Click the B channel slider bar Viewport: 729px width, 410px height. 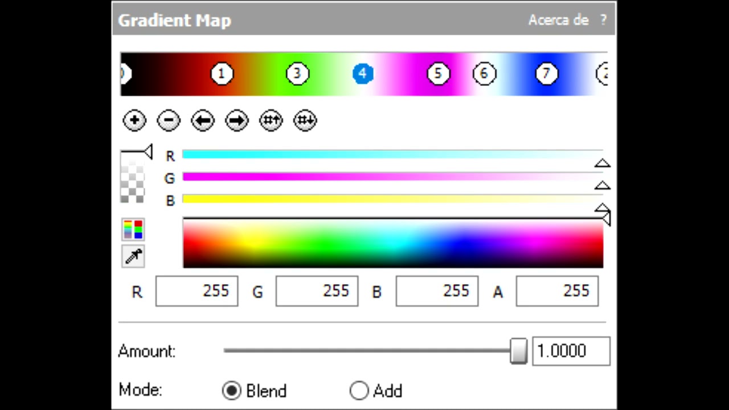click(392, 199)
